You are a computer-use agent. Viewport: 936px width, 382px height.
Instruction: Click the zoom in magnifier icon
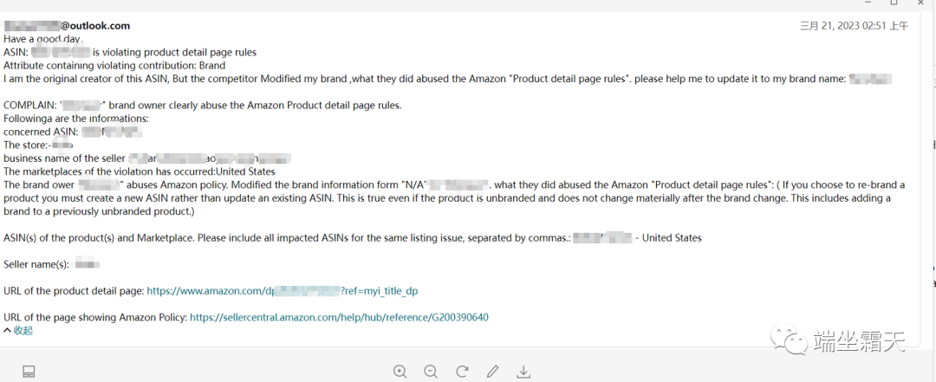click(400, 372)
